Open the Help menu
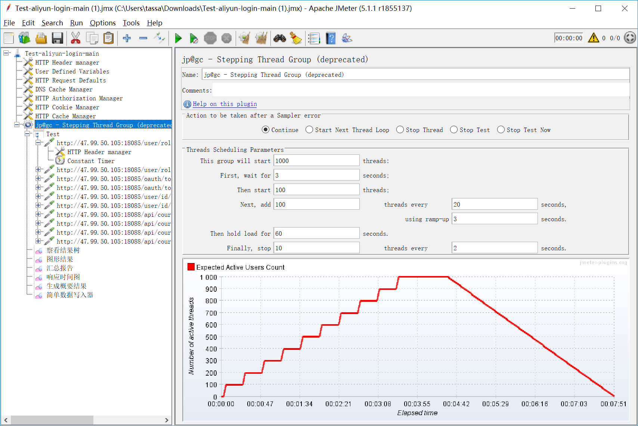638x426 pixels. click(155, 23)
